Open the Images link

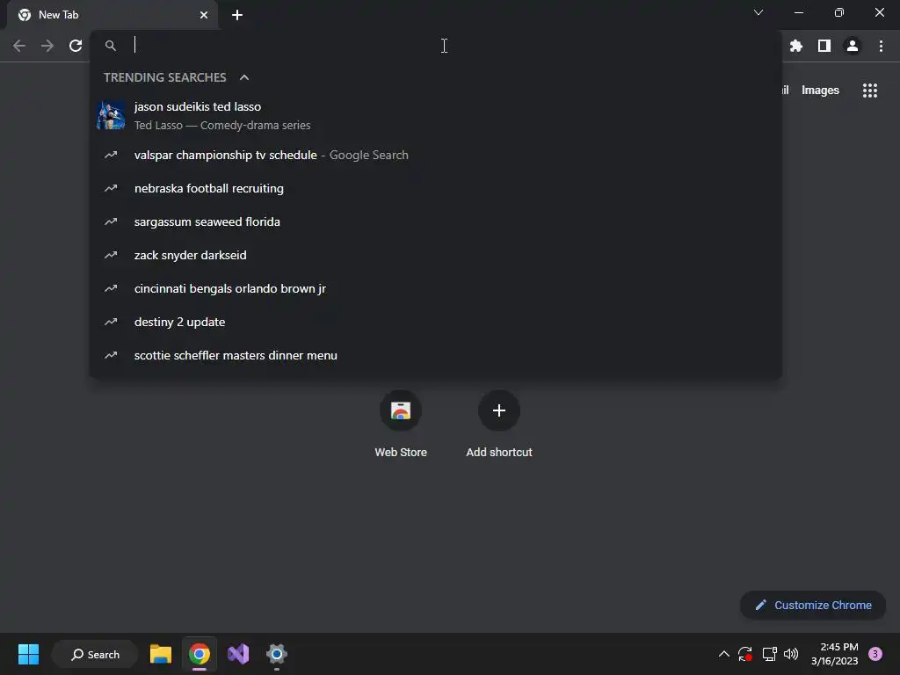click(820, 91)
